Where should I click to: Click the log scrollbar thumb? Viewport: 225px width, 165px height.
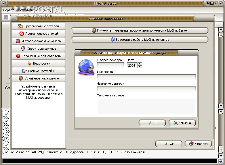(221, 149)
